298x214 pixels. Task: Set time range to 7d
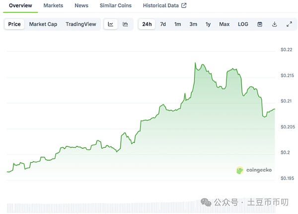point(163,24)
